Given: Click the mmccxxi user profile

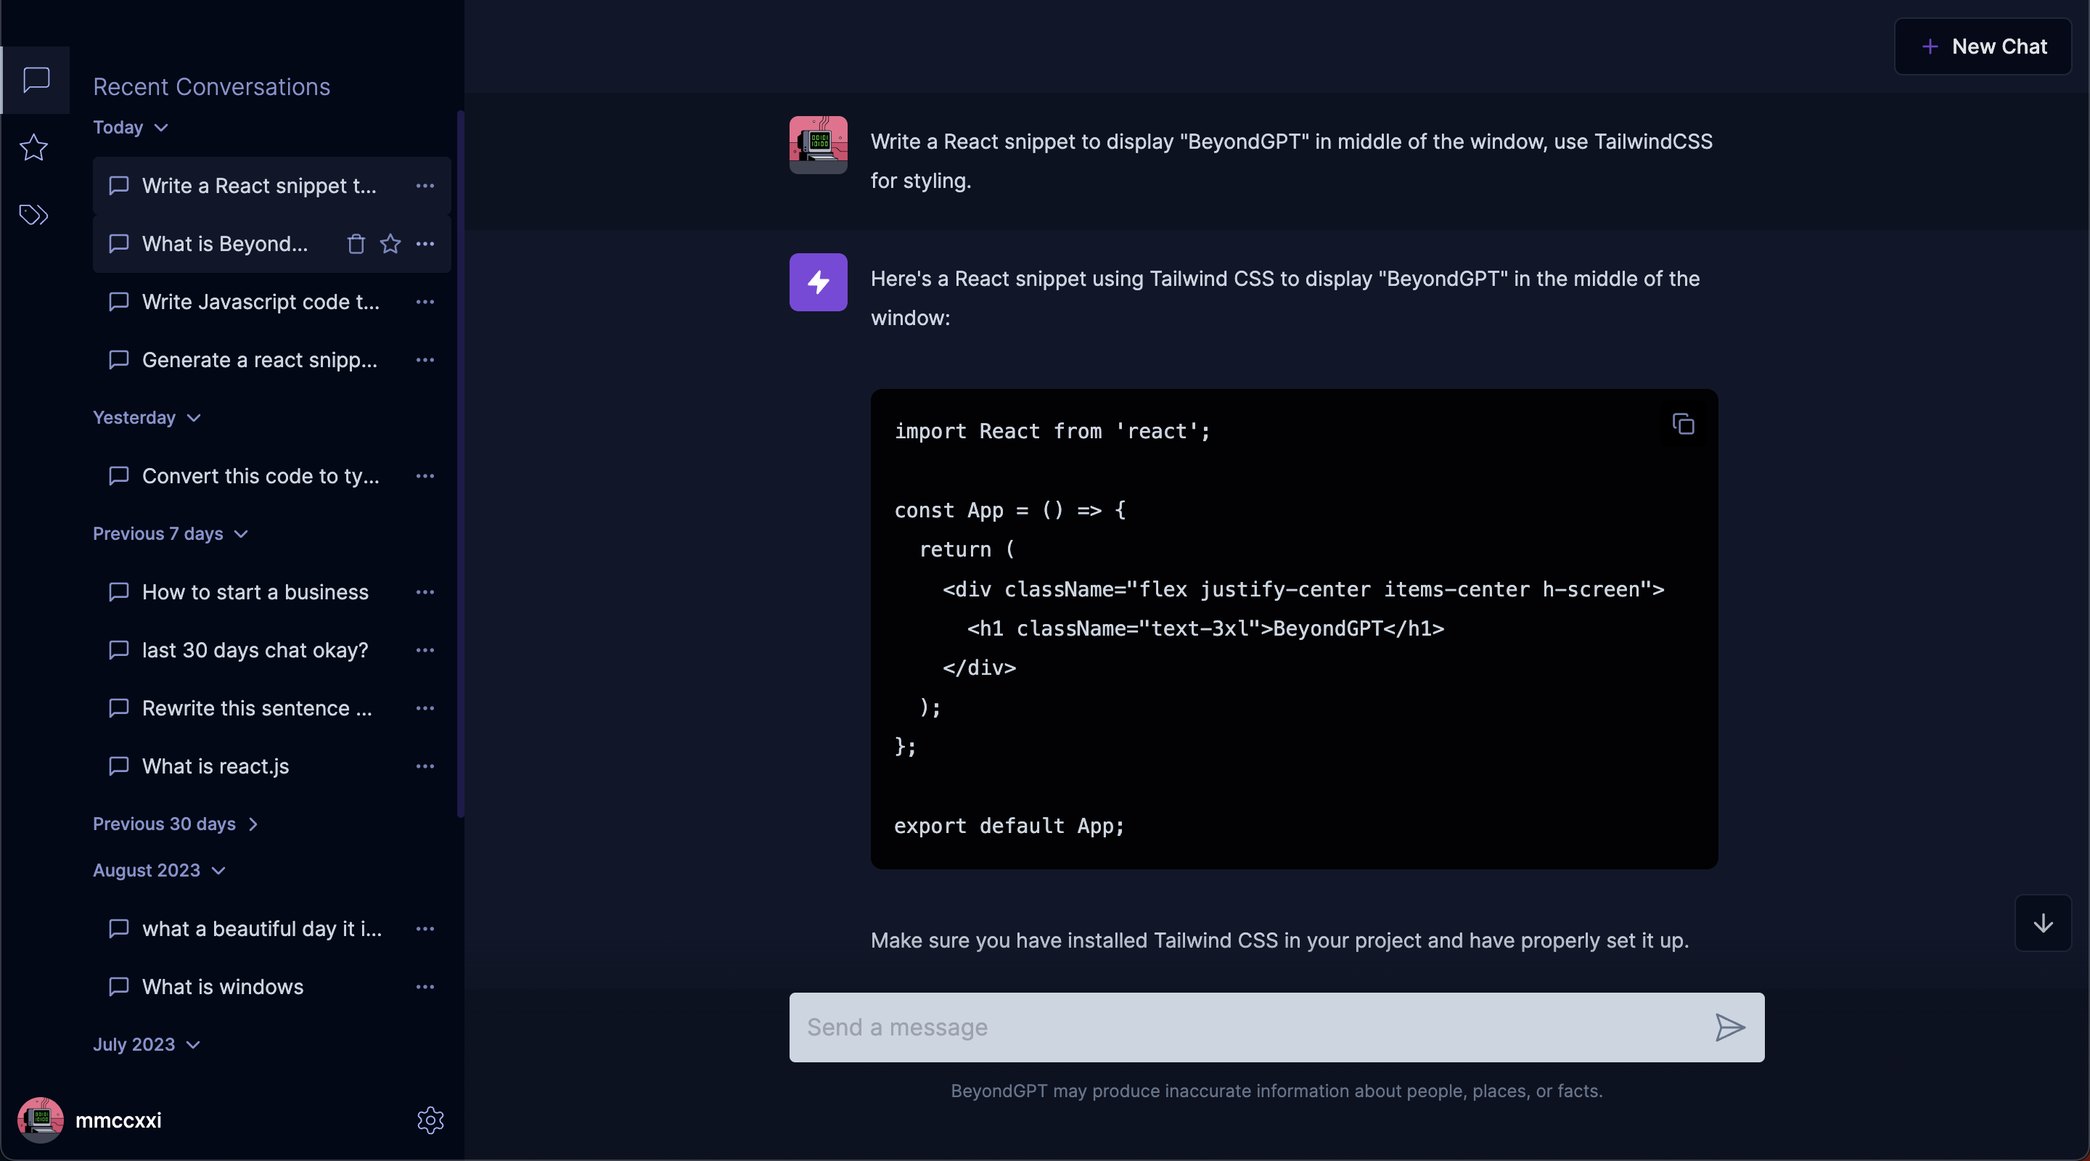Looking at the screenshot, I should 90,1120.
